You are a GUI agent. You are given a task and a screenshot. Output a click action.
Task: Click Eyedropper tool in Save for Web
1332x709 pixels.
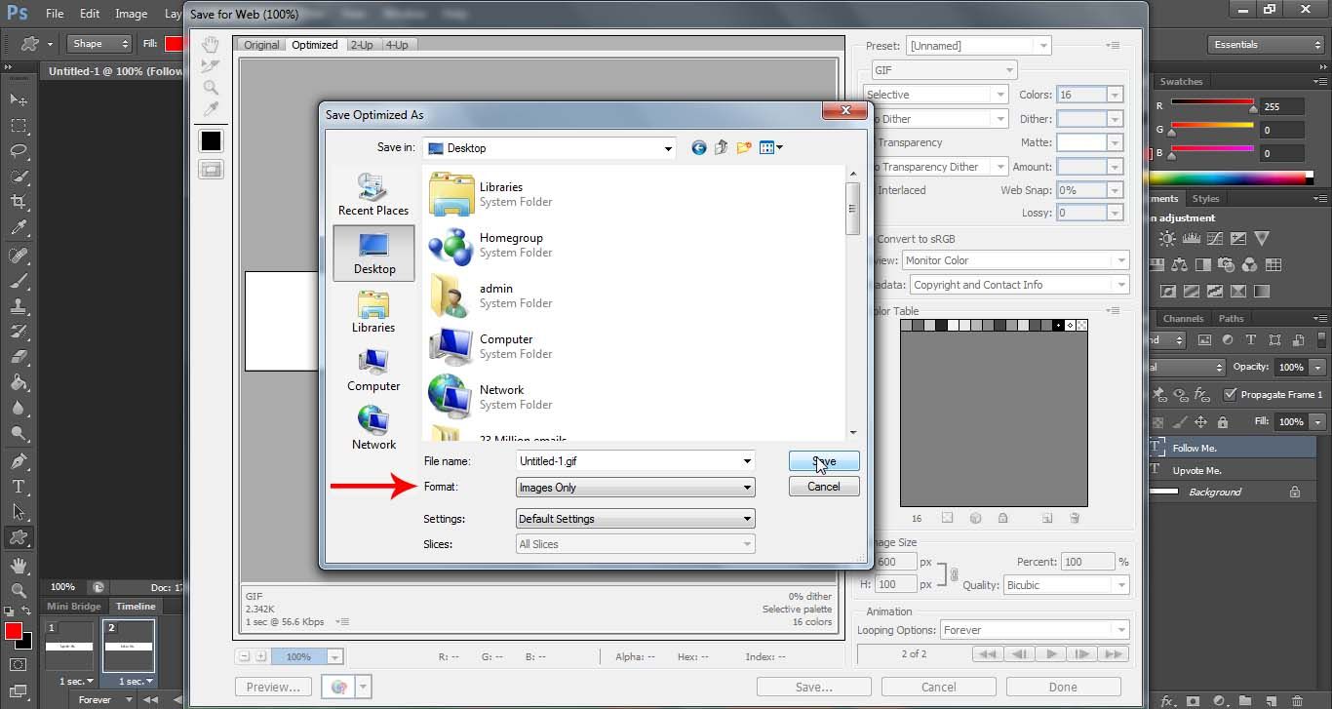point(211,109)
